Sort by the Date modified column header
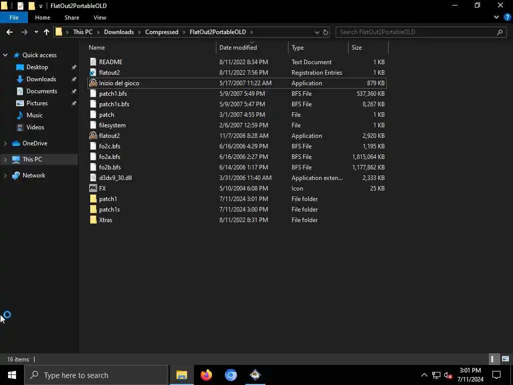 tap(238, 48)
